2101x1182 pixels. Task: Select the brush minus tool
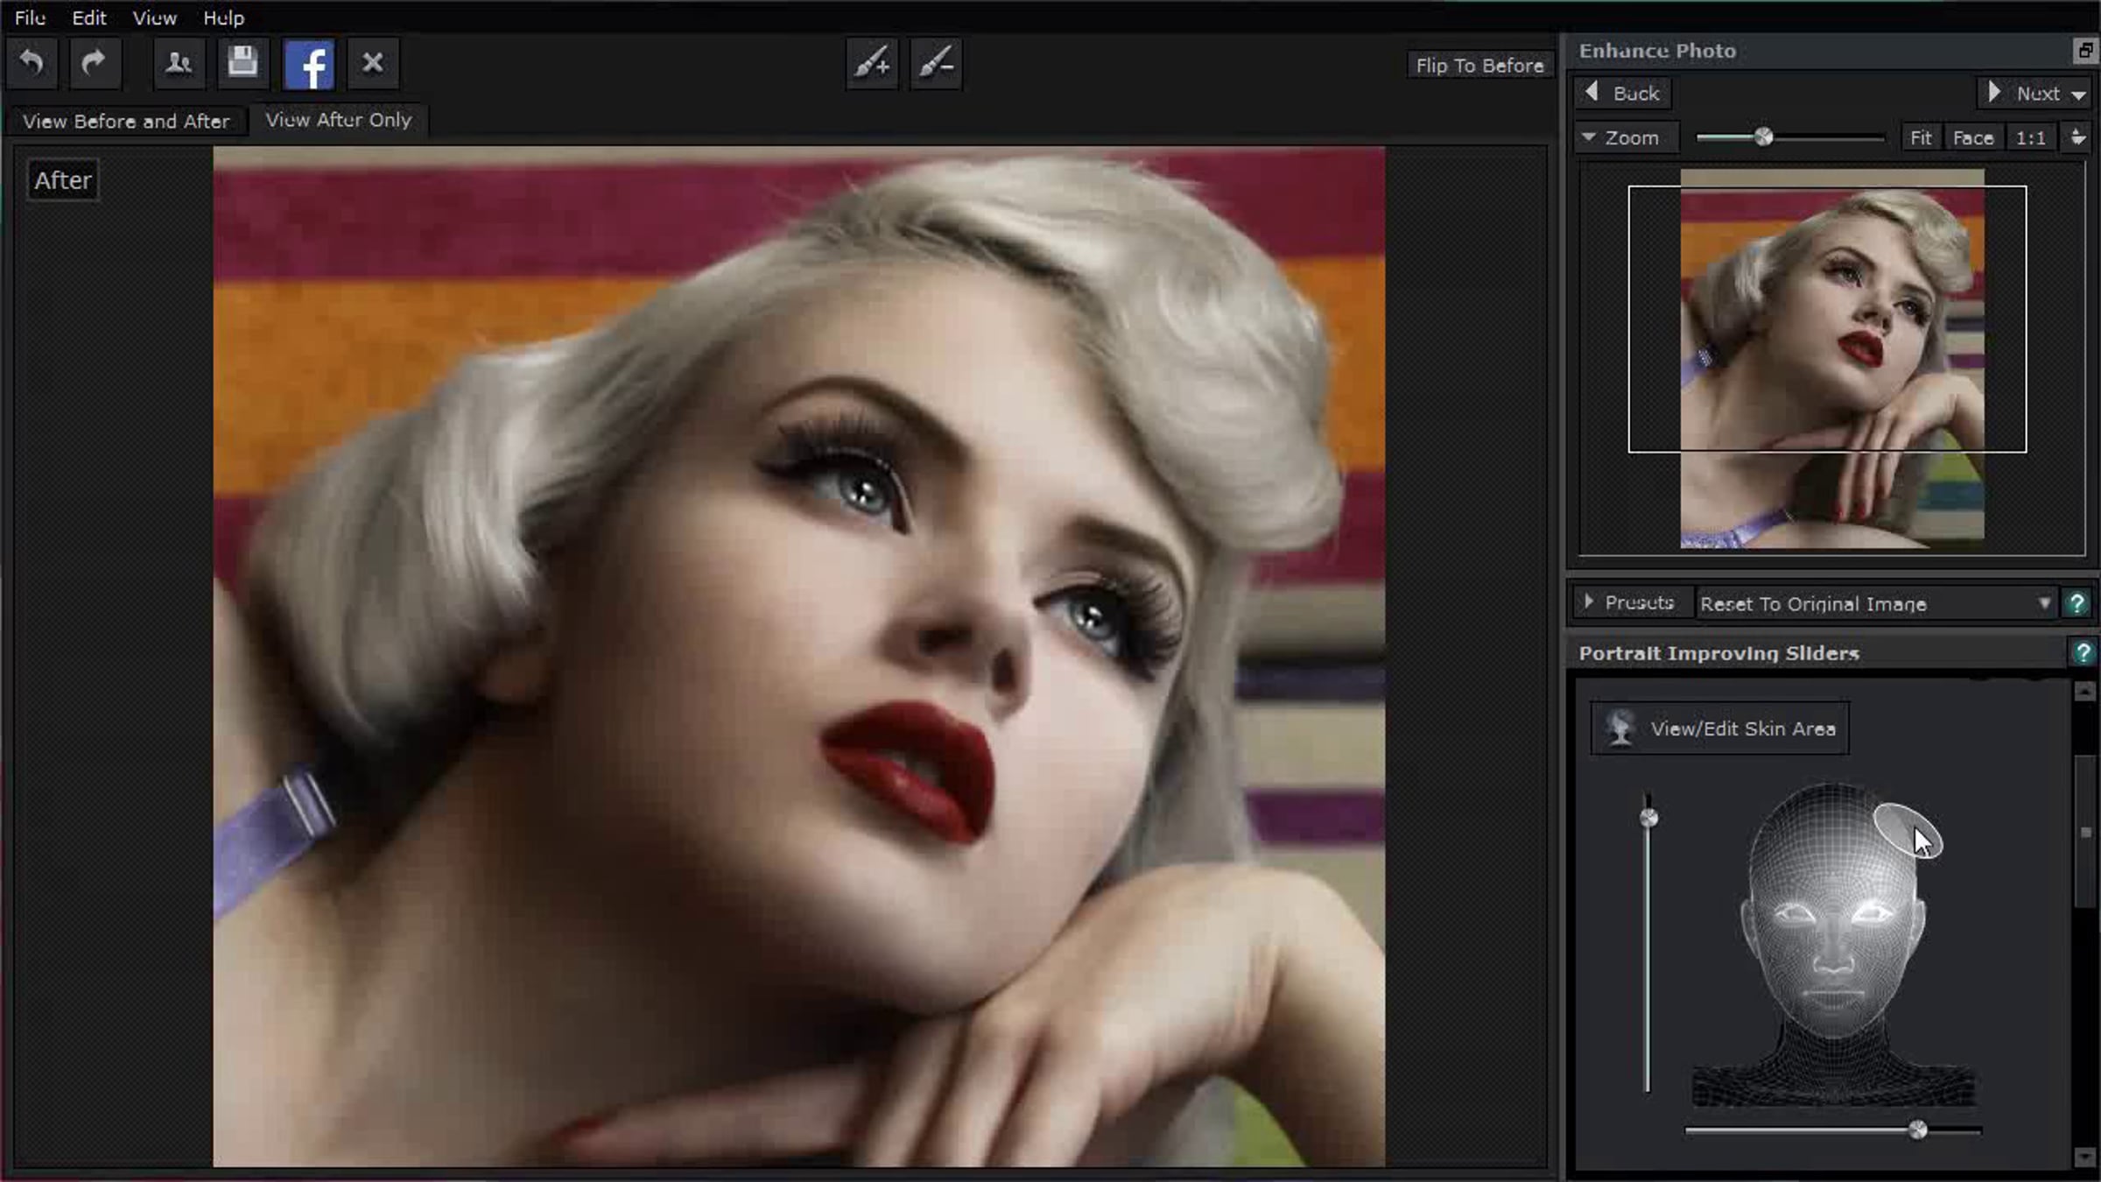(936, 63)
